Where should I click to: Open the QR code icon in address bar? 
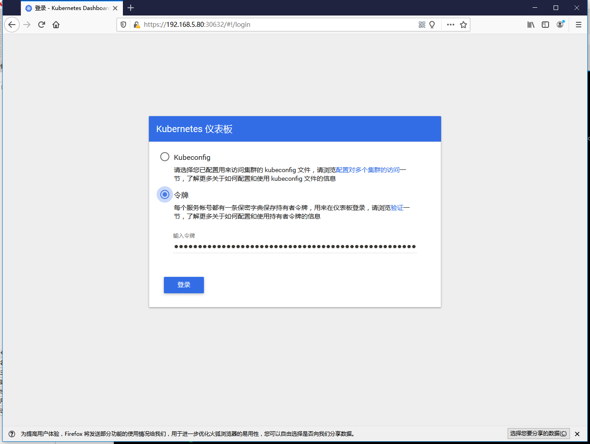point(422,25)
